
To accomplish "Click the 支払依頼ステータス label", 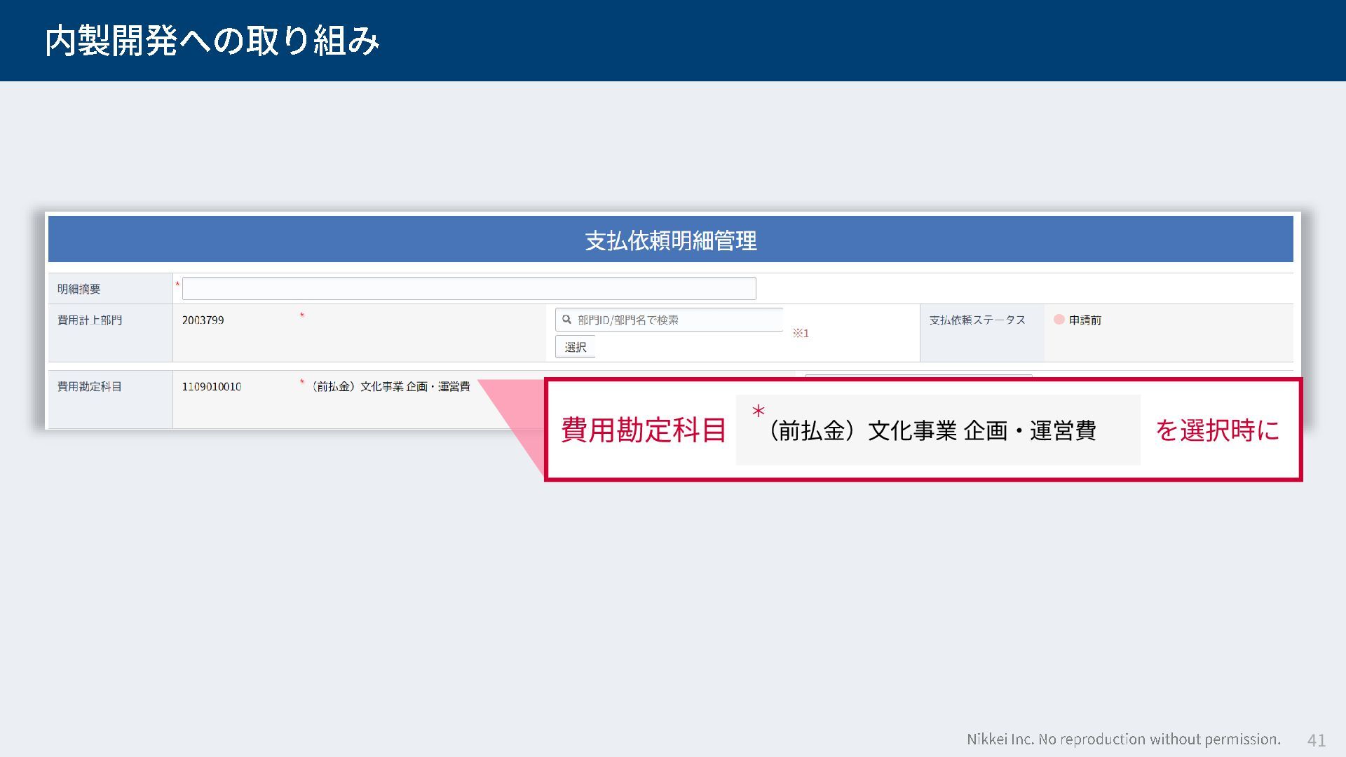I will click(x=977, y=320).
